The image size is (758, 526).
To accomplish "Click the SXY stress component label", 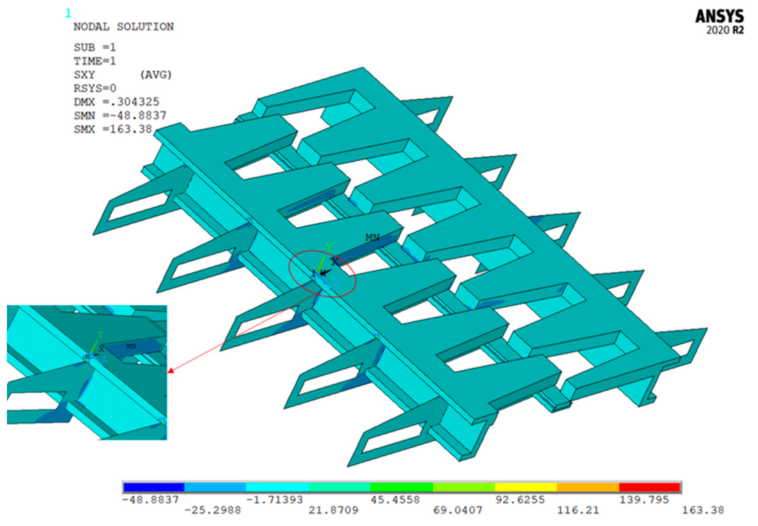I will 84,75.
